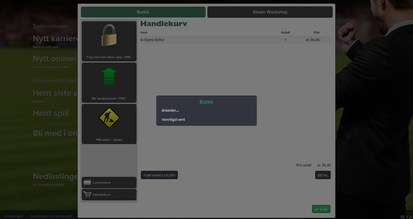Click the quantity 1 for In-Game Editor
The image size is (413, 219).
pos(285,40)
